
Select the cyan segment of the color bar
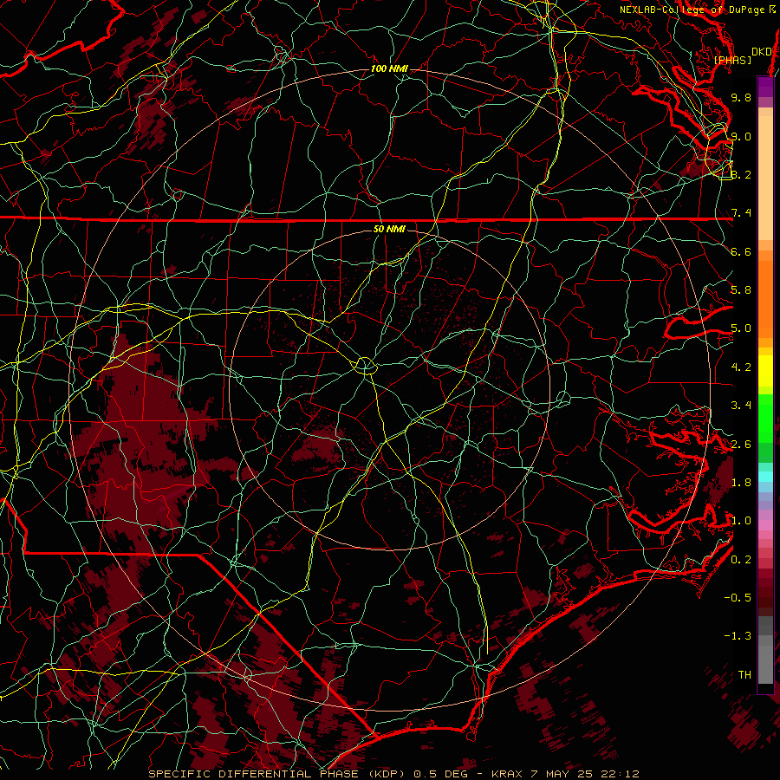pyautogui.click(x=765, y=476)
